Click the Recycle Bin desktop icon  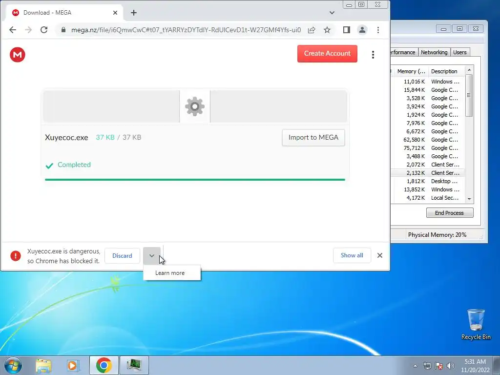click(476, 325)
